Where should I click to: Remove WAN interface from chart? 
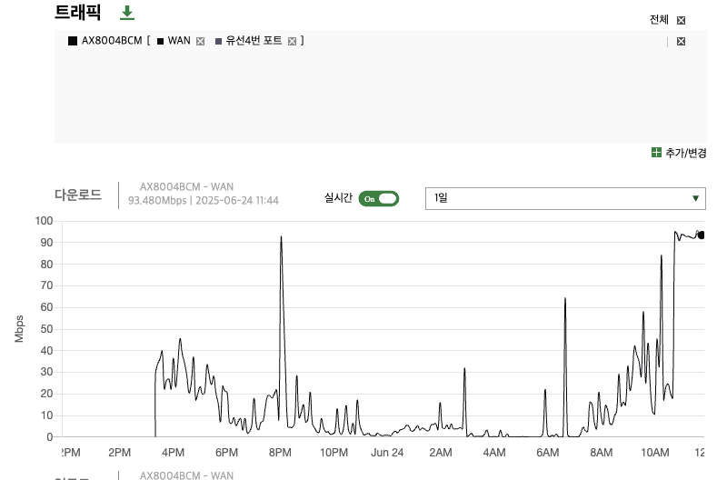click(200, 41)
